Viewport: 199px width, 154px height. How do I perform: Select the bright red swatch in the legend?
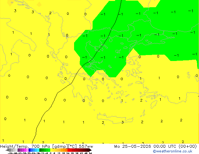pyautogui.click(x=68, y=150)
